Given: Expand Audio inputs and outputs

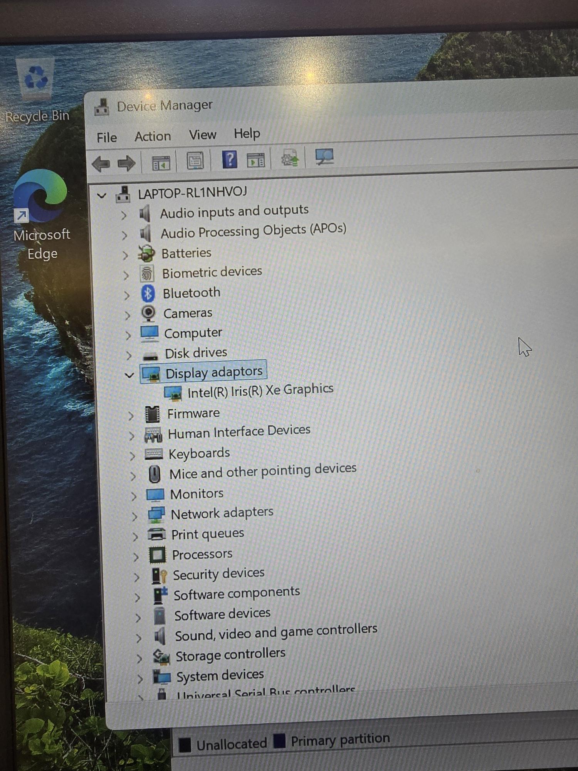Looking at the screenshot, I should click(x=124, y=215).
